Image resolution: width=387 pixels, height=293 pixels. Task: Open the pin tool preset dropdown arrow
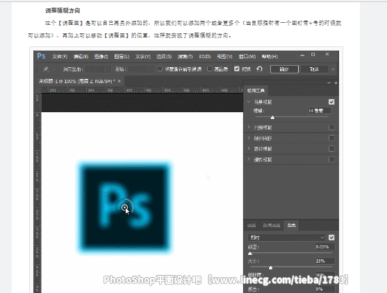click(53, 69)
